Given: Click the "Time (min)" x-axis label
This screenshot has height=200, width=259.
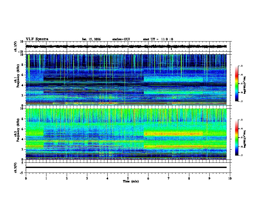Looking at the screenshot, I should (131, 181).
